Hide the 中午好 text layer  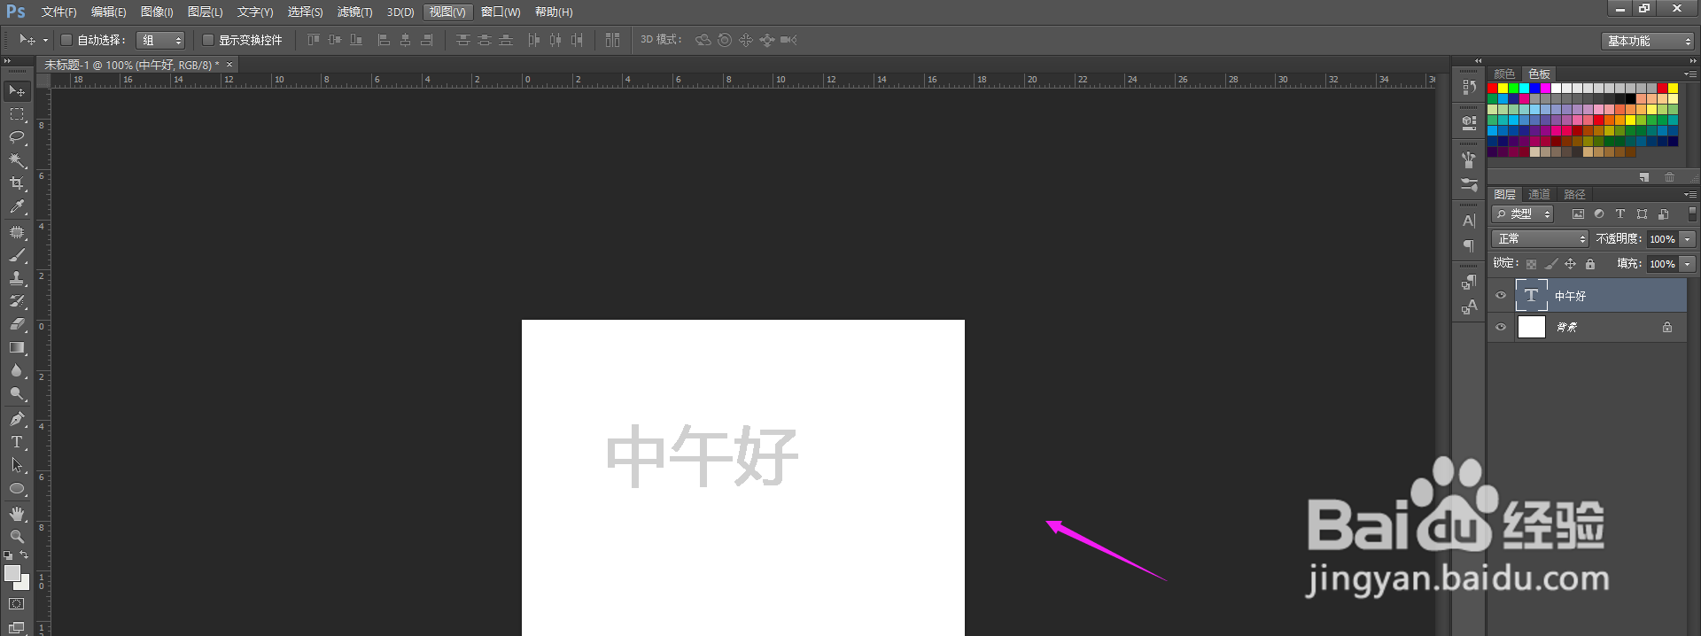pyautogui.click(x=1501, y=296)
